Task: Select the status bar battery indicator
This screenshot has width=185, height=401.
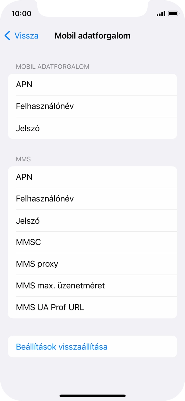Action: click(174, 13)
